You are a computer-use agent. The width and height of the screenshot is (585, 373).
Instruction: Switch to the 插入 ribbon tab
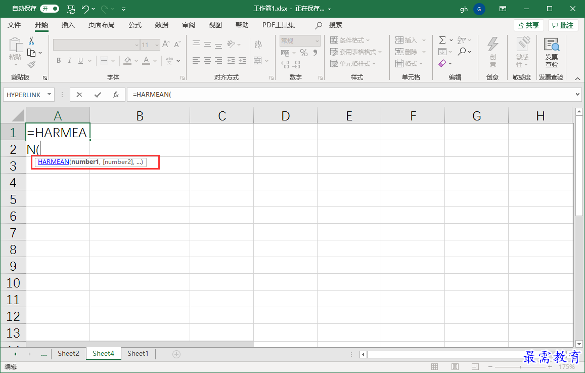click(x=68, y=25)
